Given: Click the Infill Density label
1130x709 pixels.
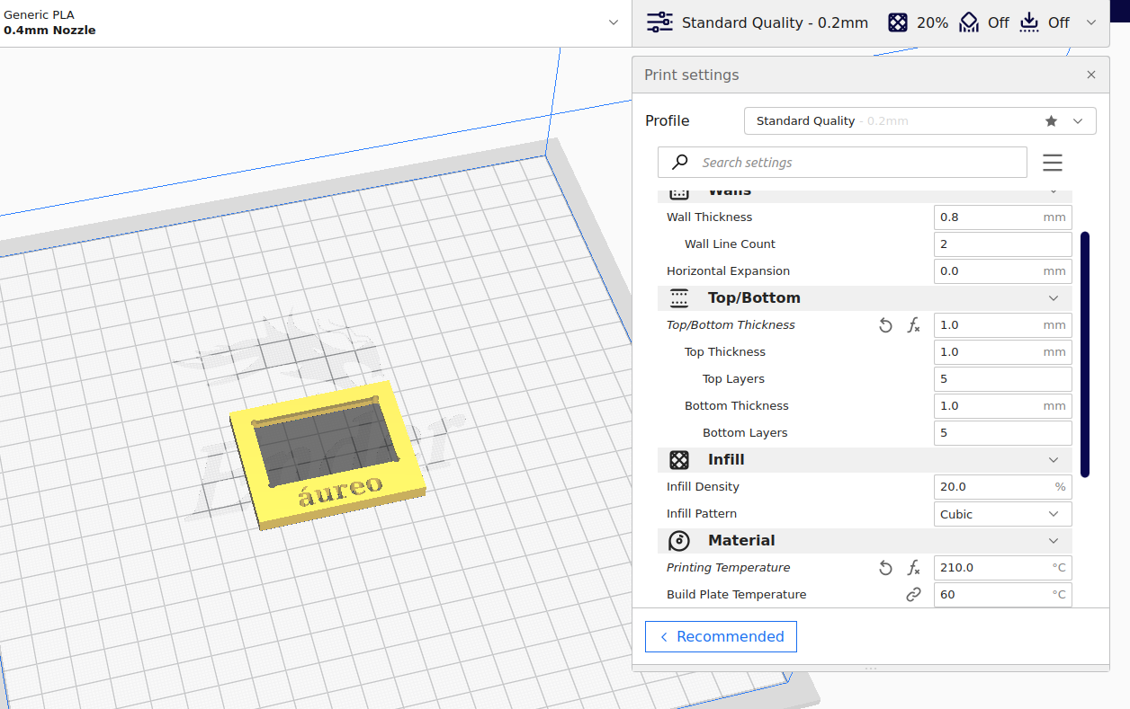Looking at the screenshot, I should (703, 486).
